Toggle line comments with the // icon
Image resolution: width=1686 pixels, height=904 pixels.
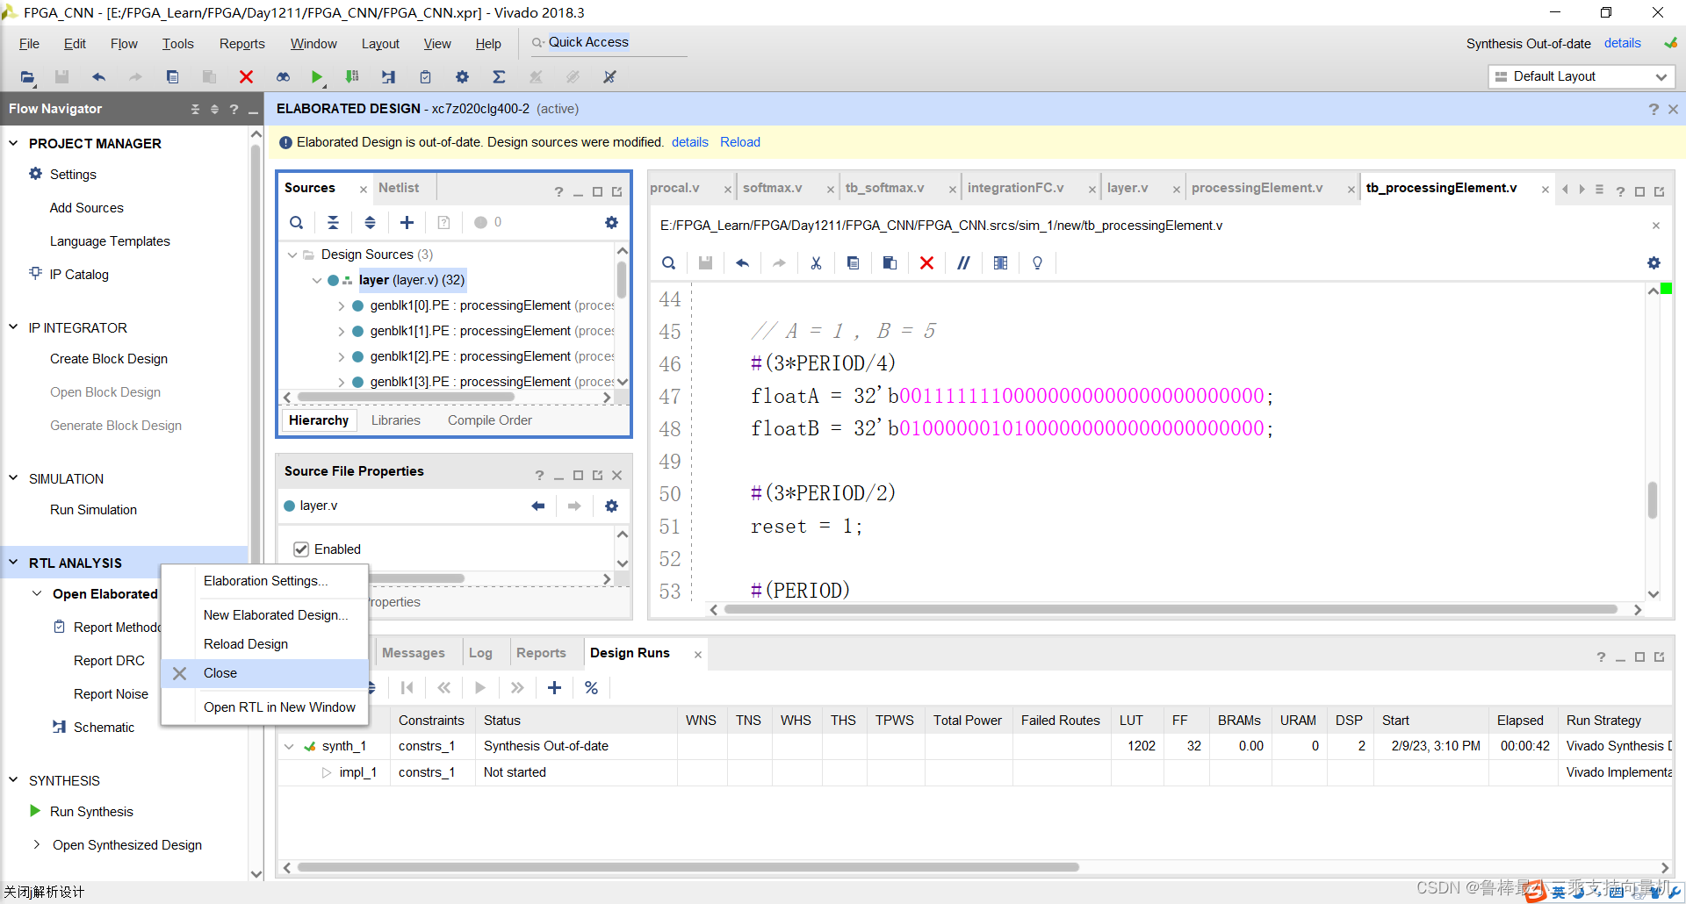point(963,263)
